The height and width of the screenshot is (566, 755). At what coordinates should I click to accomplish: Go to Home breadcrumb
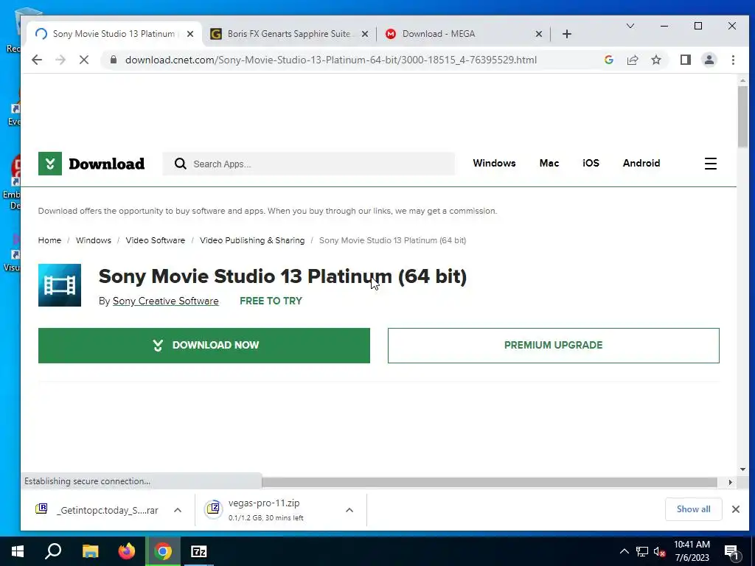pos(49,240)
